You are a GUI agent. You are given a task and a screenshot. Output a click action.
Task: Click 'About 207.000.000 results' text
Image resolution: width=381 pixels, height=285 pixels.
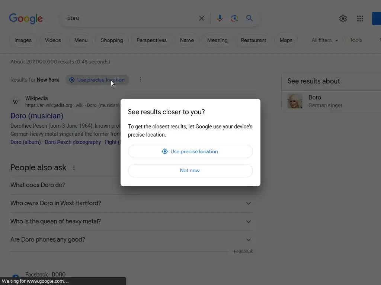(x=60, y=62)
